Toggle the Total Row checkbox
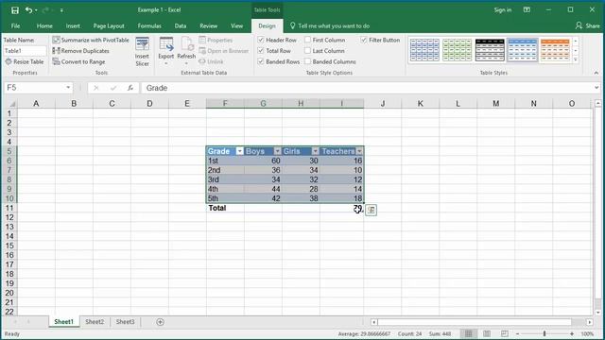 (261, 50)
